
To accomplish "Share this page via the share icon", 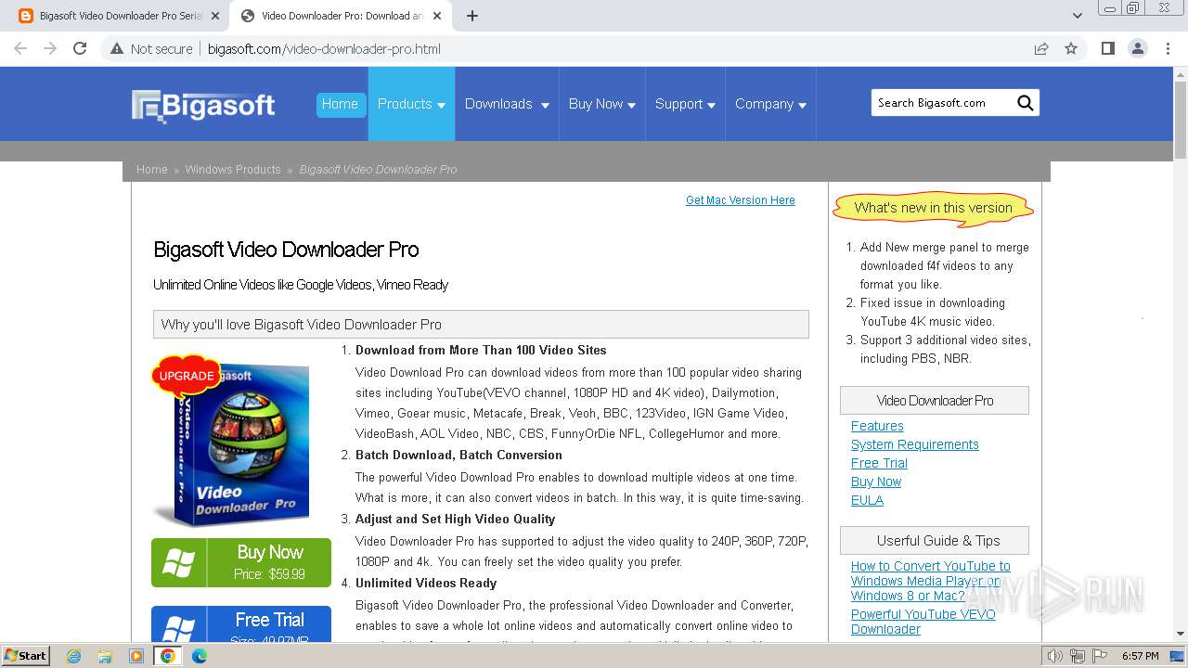I will click(x=1041, y=48).
